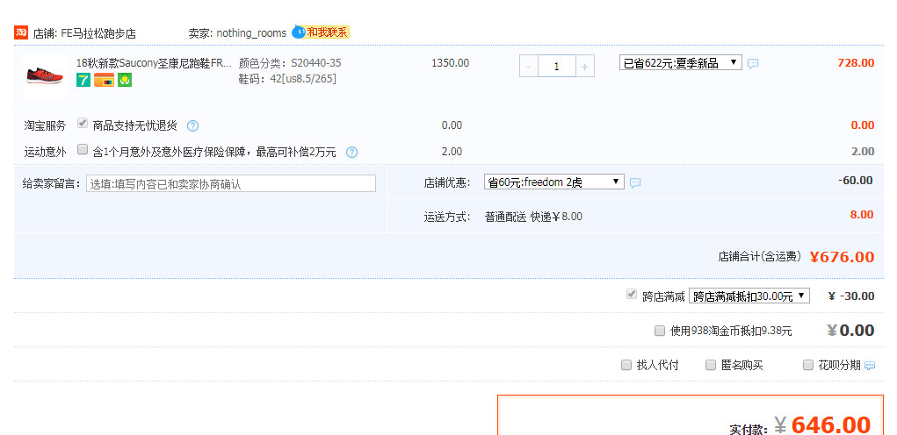Check the 匿名购买 option
897x435 pixels.
pos(711,365)
